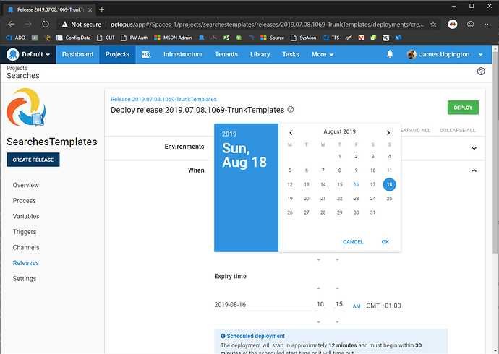Viewport: 499px width, 354px height.
Task: Click the SearchesTemplates project logo
Action: tap(26, 107)
